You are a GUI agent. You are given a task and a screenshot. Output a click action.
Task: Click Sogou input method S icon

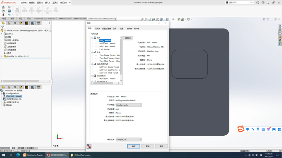(241, 129)
